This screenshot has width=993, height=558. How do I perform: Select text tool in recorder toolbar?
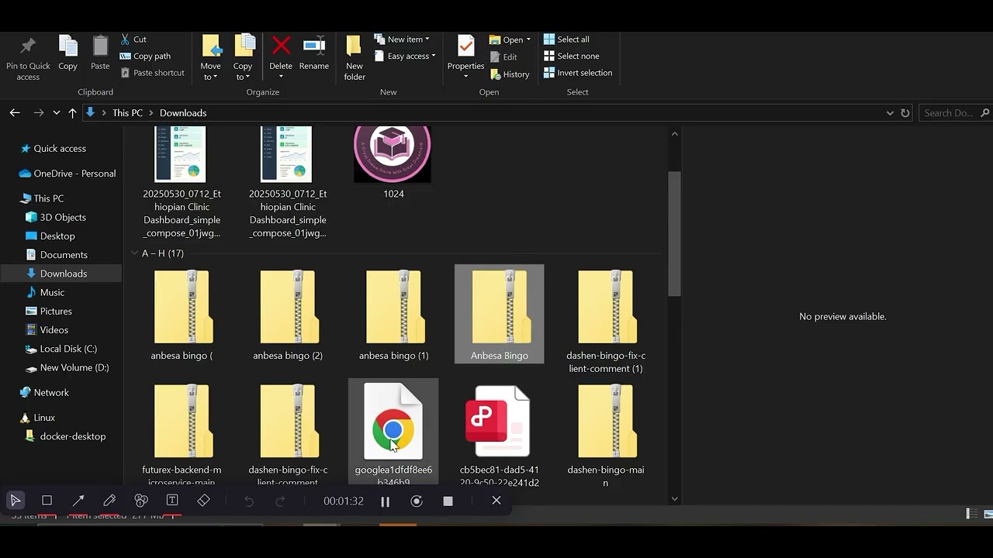click(x=172, y=501)
